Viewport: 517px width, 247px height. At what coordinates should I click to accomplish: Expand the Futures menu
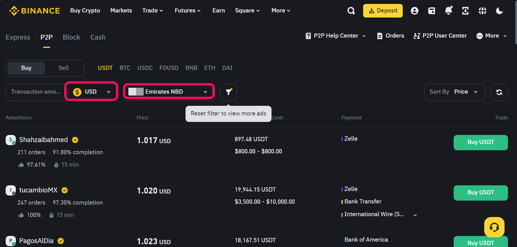[188, 10]
